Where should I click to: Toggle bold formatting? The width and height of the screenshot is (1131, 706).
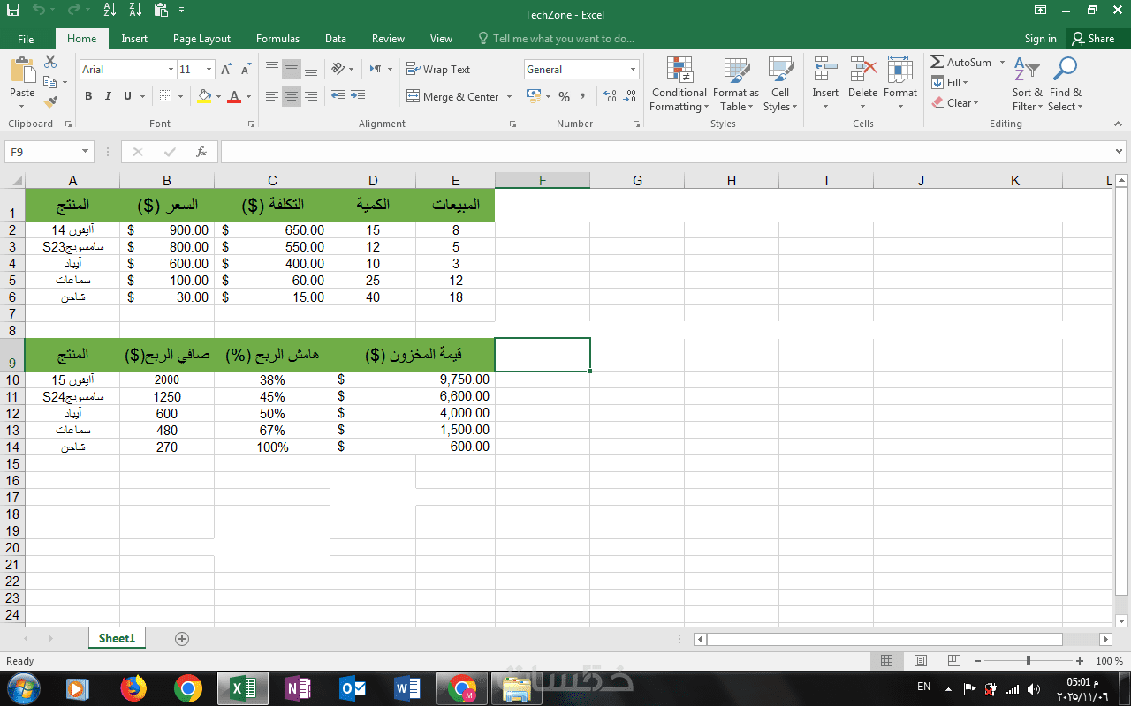tap(88, 96)
